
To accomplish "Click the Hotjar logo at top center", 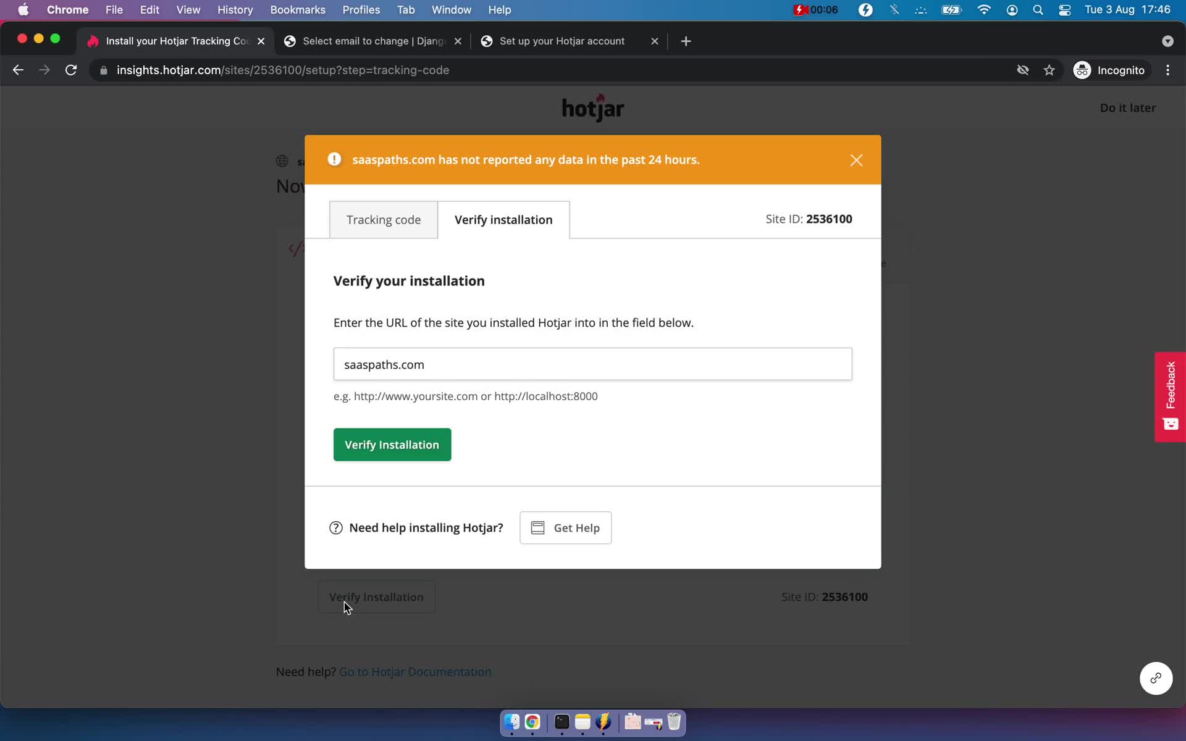I will [592, 107].
